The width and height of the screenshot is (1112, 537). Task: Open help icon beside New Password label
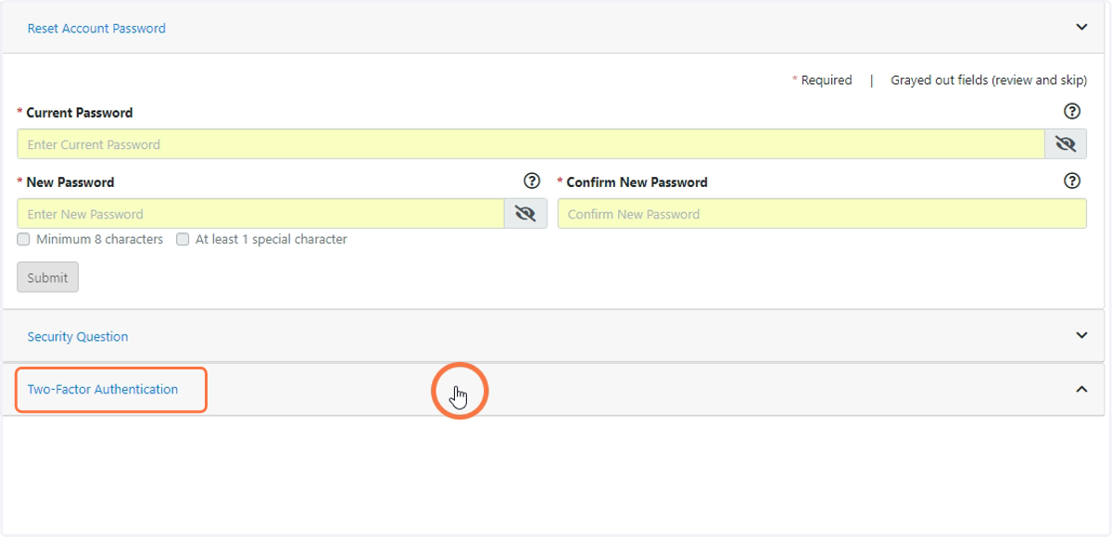(x=532, y=181)
